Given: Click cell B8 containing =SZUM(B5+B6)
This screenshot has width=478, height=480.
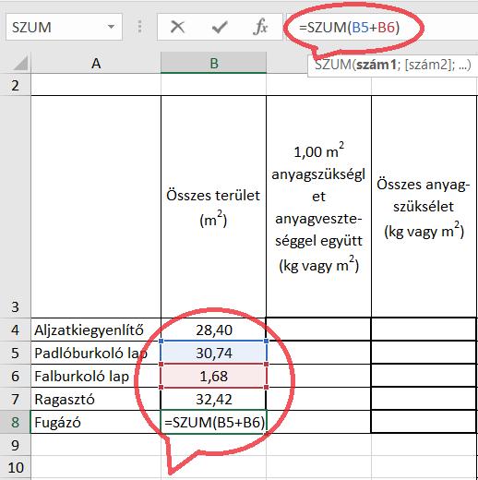Looking at the screenshot, I should click(213, 422).
